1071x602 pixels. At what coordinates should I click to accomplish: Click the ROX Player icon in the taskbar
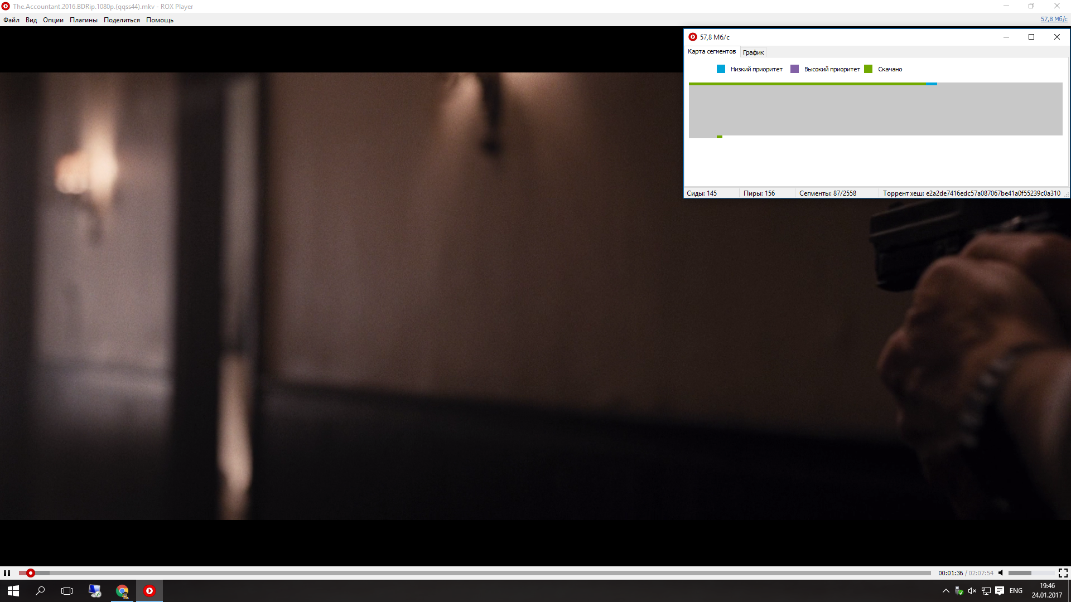149,591
